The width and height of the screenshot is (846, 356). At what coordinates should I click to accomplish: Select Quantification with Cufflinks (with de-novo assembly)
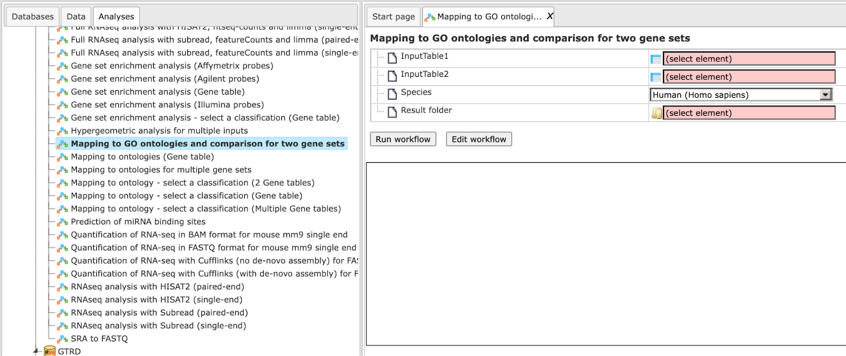point(214,274)
